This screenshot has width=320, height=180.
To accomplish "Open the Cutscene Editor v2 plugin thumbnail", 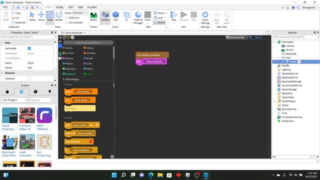I will (x=27, y=115).
